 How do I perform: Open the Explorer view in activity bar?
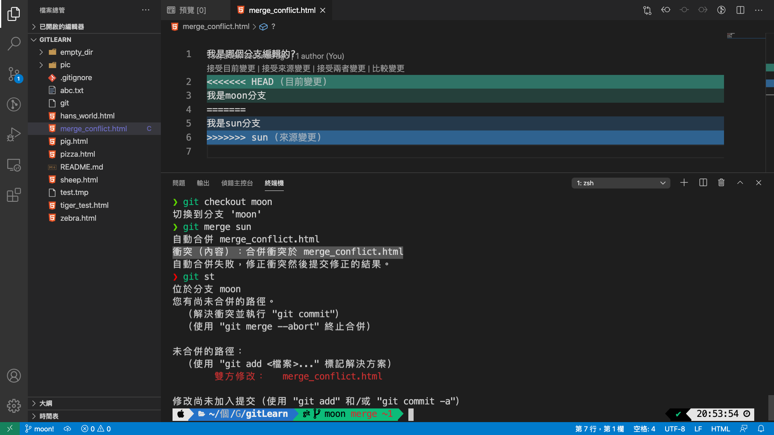click(14, 14)
